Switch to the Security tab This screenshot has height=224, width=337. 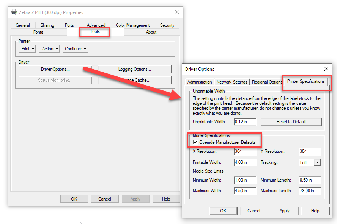(x=167, y=25)
